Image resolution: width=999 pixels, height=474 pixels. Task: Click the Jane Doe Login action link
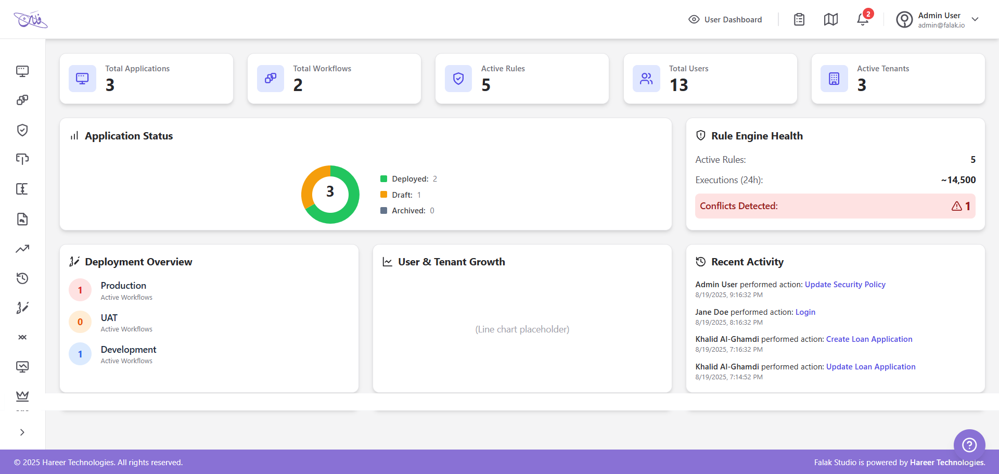[805, 312]
